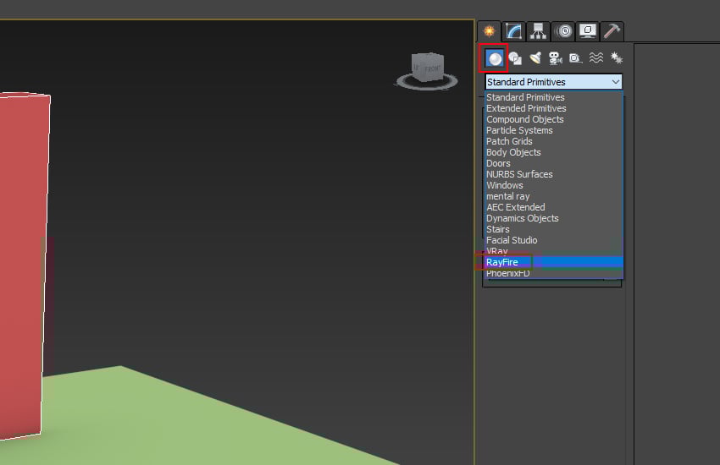Choose Patch Grids from the list

point(554,141)
